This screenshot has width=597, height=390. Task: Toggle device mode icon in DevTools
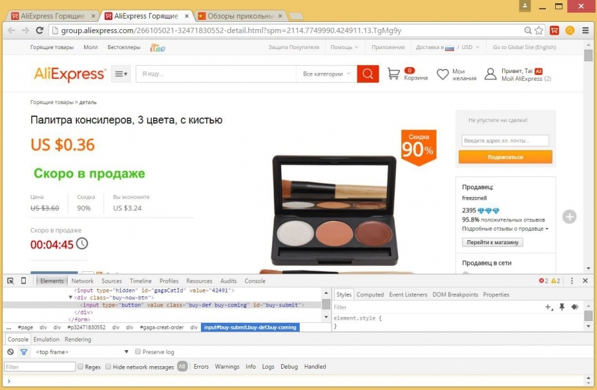click(x=24, y=281)
